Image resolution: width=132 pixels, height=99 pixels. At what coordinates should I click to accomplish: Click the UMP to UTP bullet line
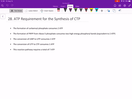pos(34,39)
